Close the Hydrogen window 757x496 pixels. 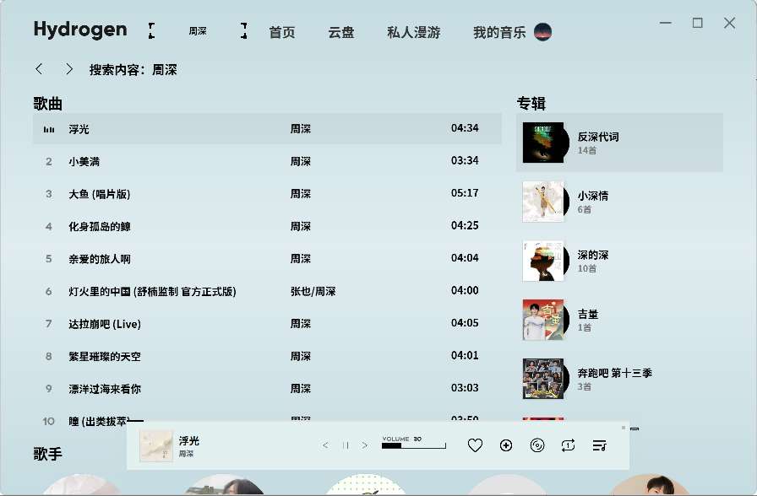(729, 23)
